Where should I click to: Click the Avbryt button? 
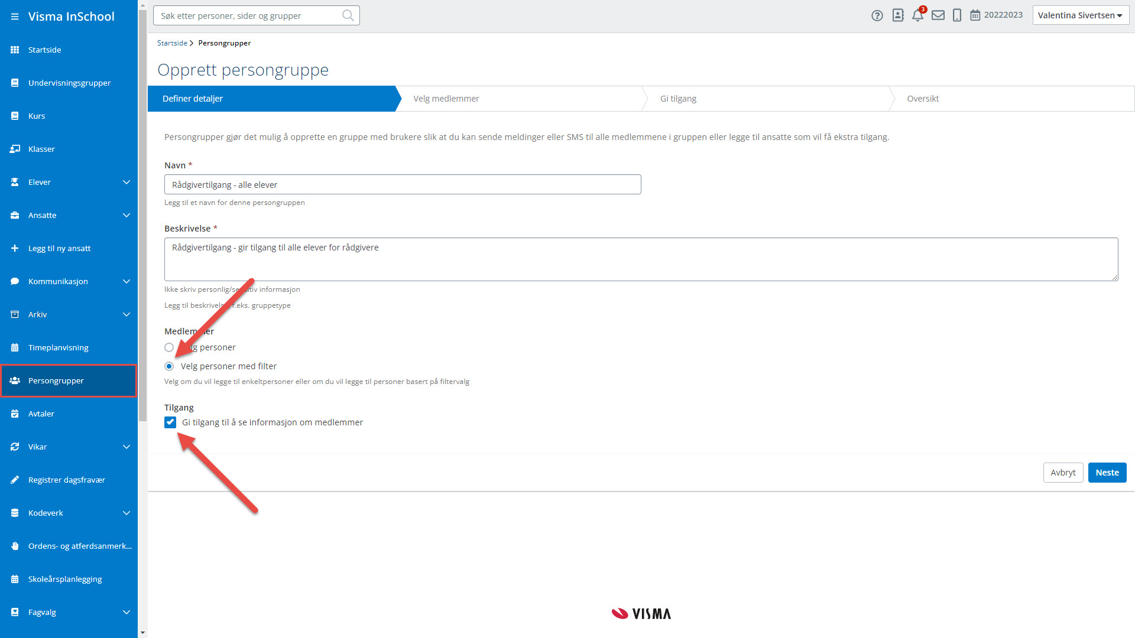tap(1063, 473)
